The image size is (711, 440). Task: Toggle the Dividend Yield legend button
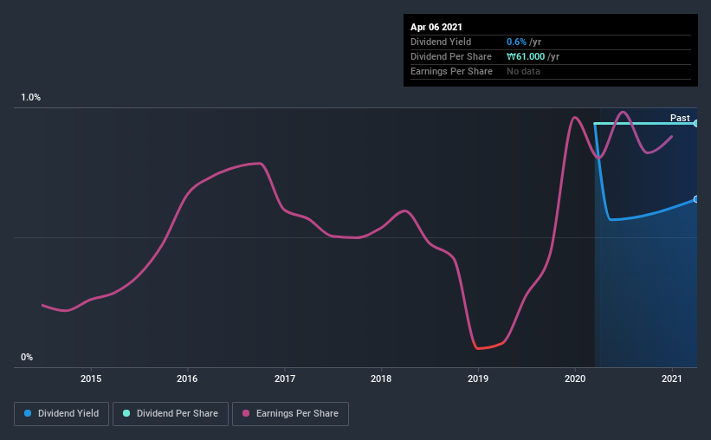click(61, 414)
